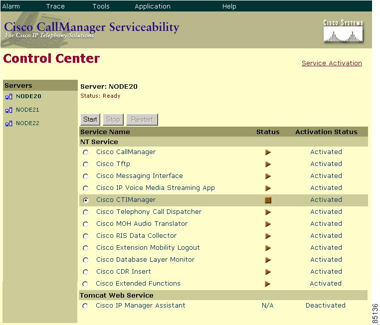Screen dimensions: 380x325
Task: Click Cisco RIS Data Collector service name
Action: (x=136, y=236)
